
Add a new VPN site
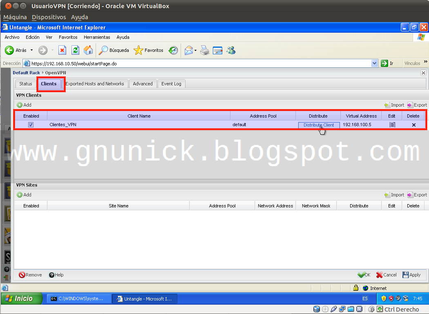click(x=24, y=195)
